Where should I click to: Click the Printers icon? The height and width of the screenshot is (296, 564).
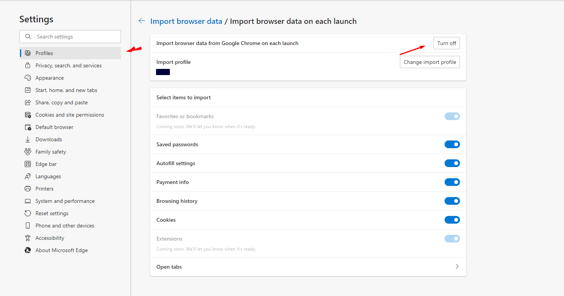pyautogui.click(x=27, y=189)
